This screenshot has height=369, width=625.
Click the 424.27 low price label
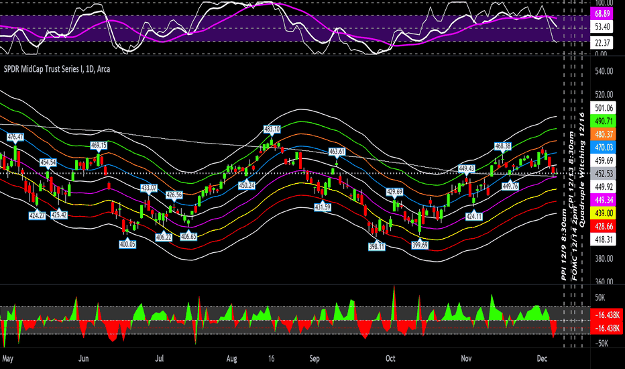click(x=37, y=215)
